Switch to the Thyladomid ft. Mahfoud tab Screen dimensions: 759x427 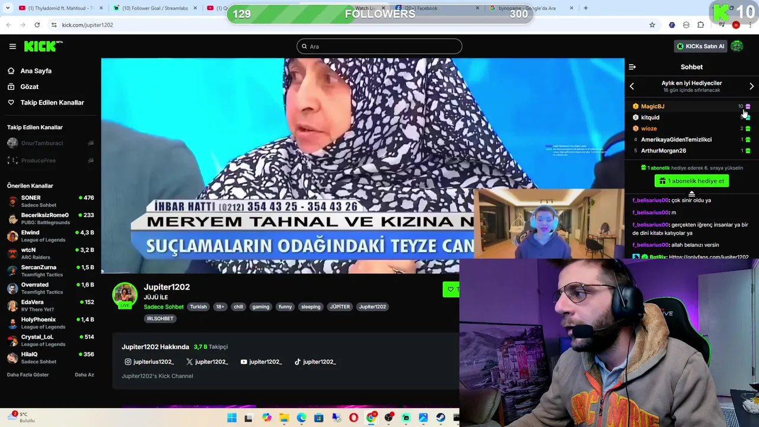(60, 8)
